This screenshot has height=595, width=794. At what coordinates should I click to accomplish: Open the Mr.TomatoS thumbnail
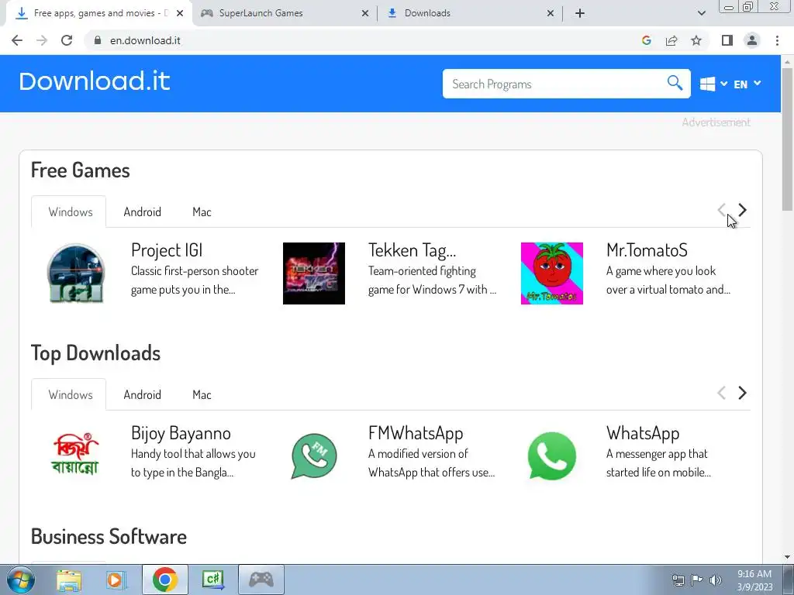[x=552, y=273]
